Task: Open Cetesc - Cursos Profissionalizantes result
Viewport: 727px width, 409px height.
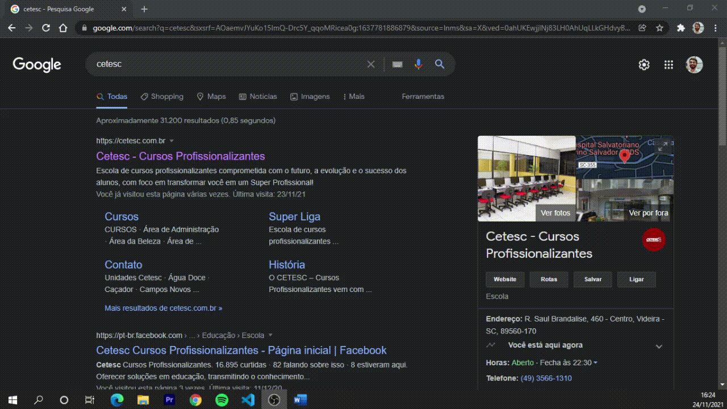Action: 181,156
